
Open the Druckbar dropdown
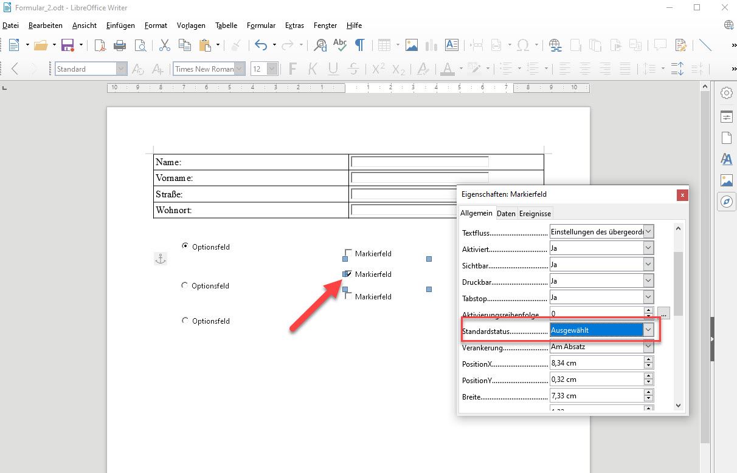(649, 281)
